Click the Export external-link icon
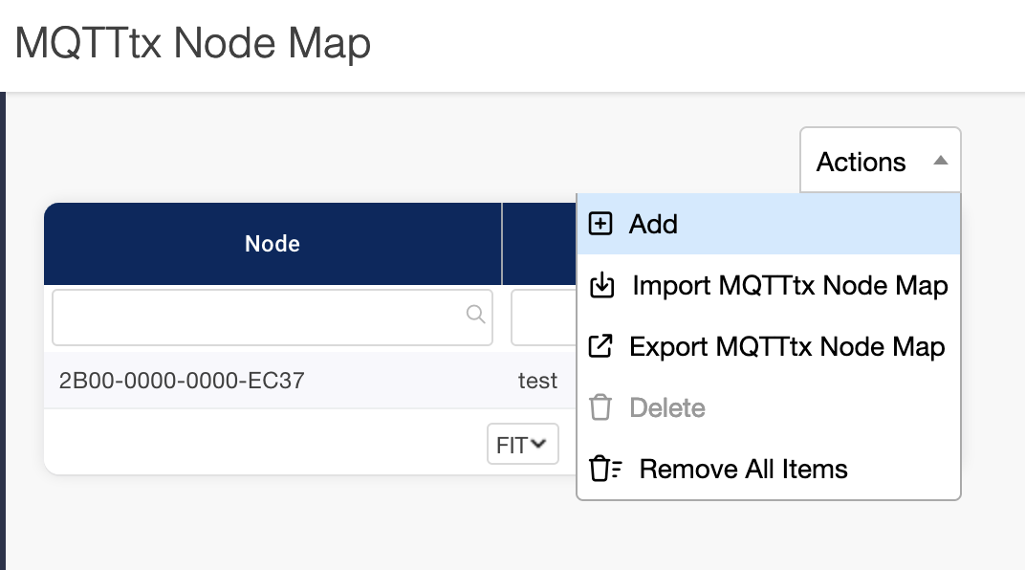Image resolution: width=1025 pixels, height=570 pixels. pos(600,346)
